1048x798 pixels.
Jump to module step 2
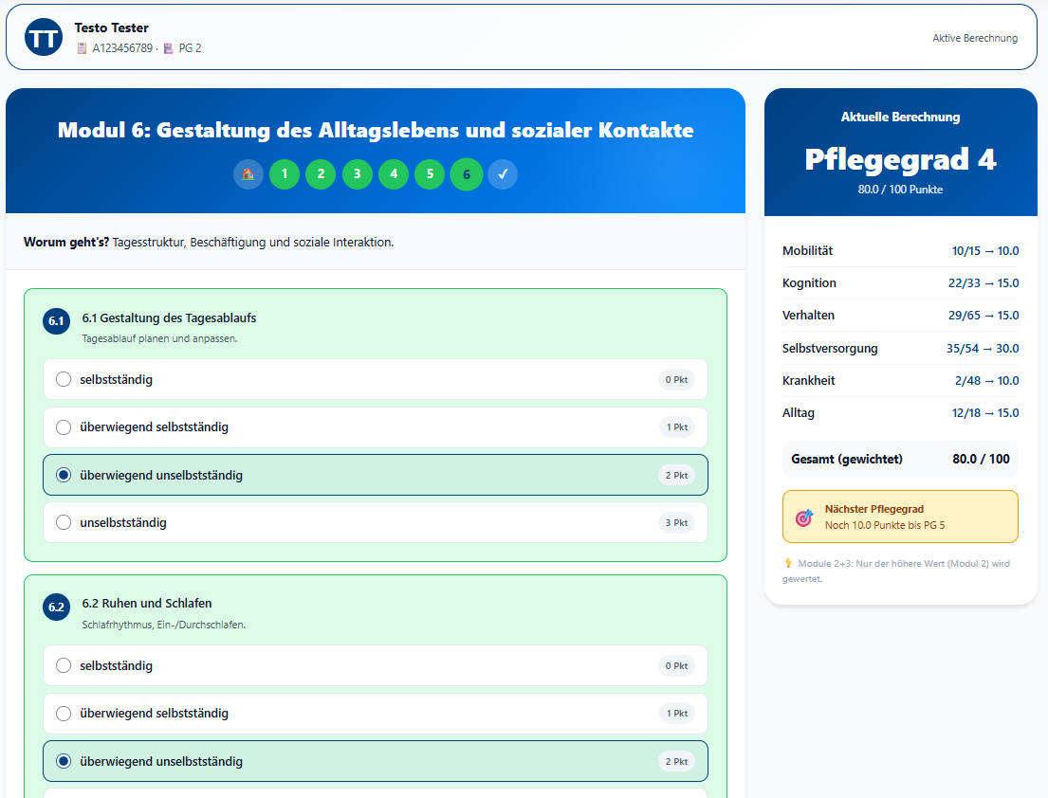[x=321, y=174]
